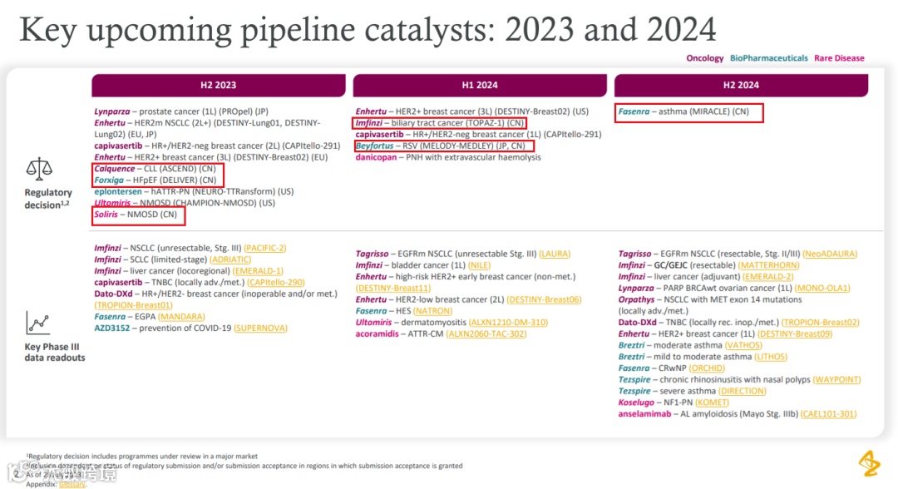Open the DESTINY-Breast11 trial link
This screenshot has width=898, height=489.
[x=392, y=288]
